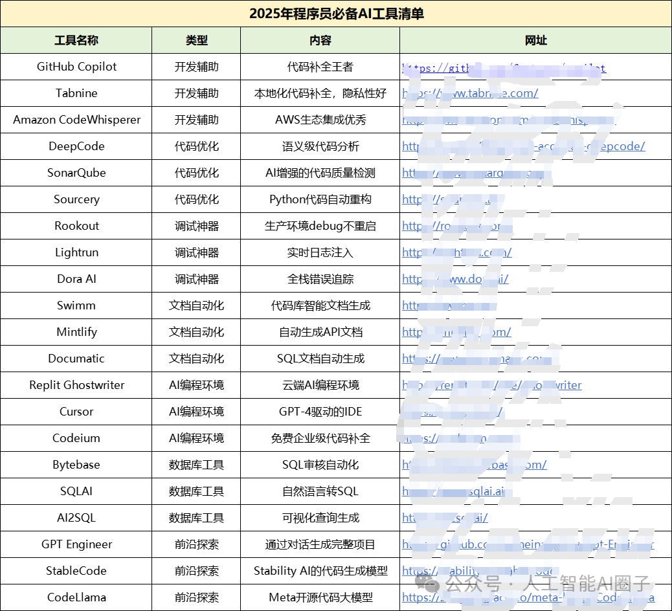Open the DeepCode URL link

point(523,146)
